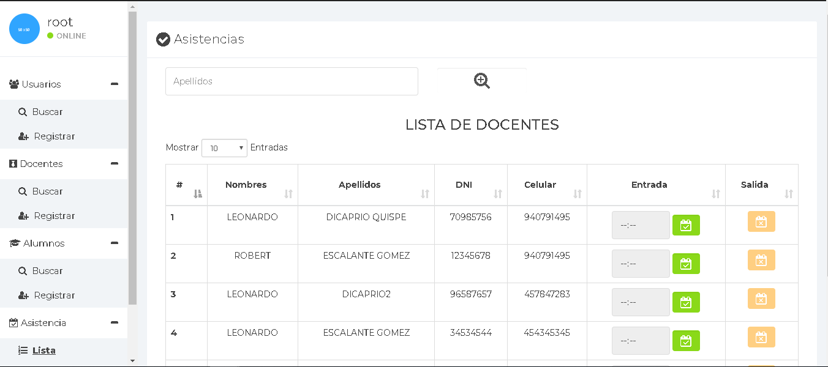Click the Apellidos search input field
Screen dimensions: 828x367
[x=292, y=81]
